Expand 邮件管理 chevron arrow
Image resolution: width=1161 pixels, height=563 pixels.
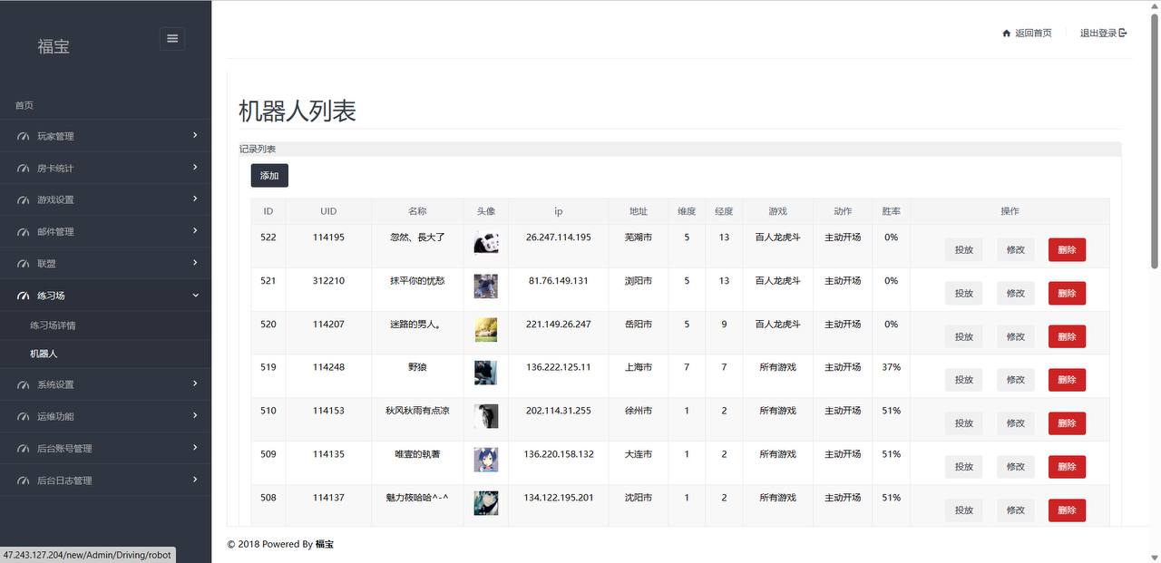point(195,230)
